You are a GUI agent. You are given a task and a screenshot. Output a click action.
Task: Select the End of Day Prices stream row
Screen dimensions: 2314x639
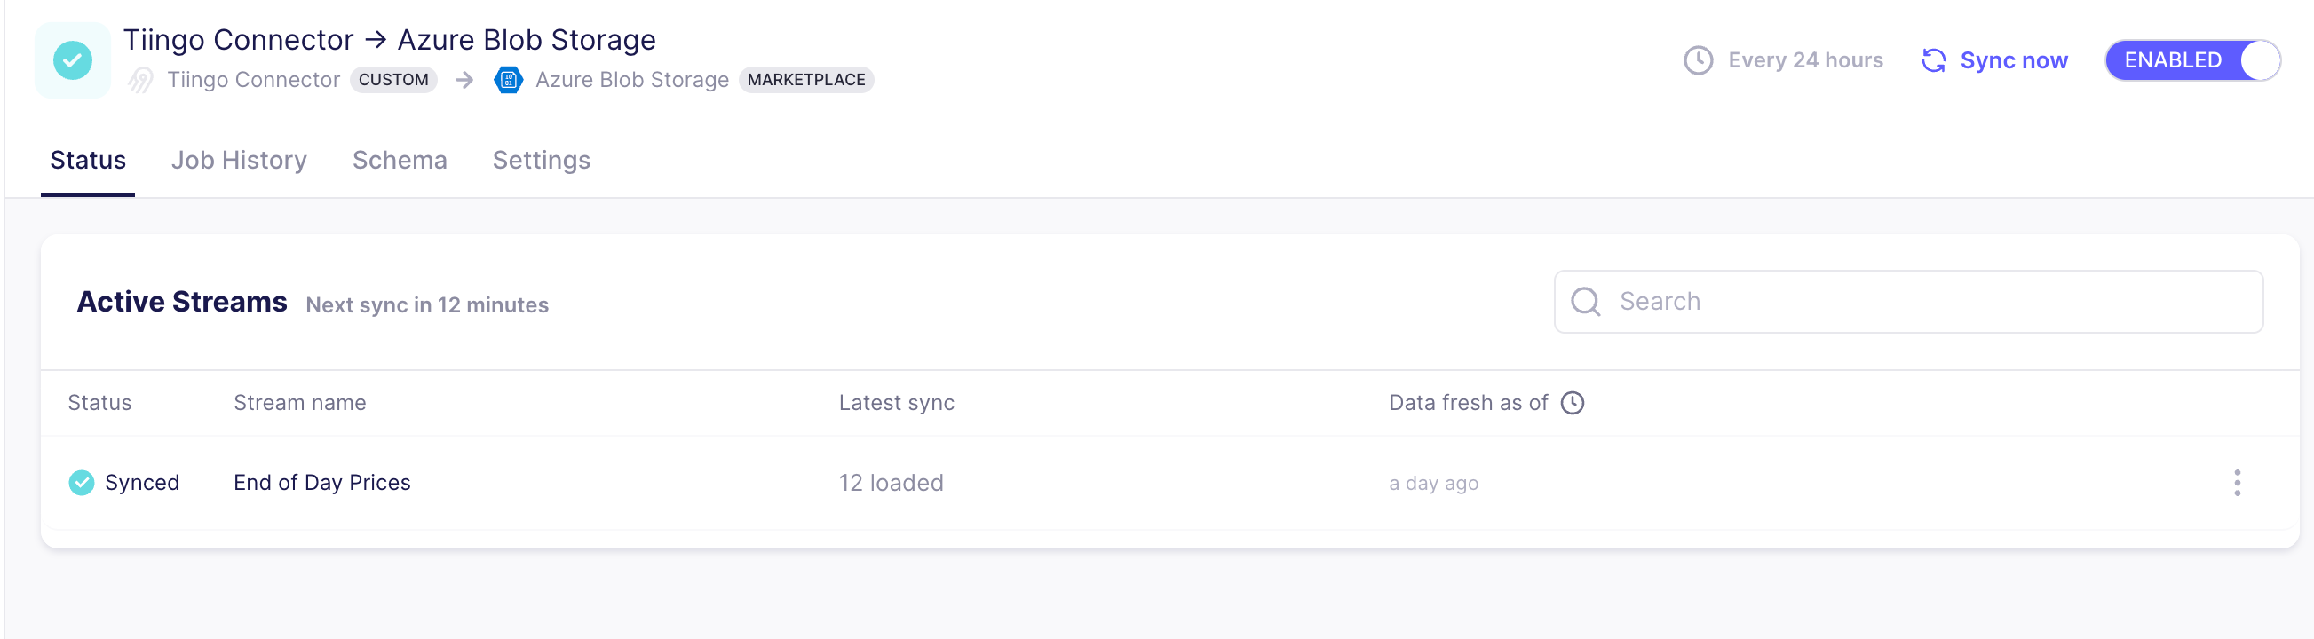tap(1169, 483)
